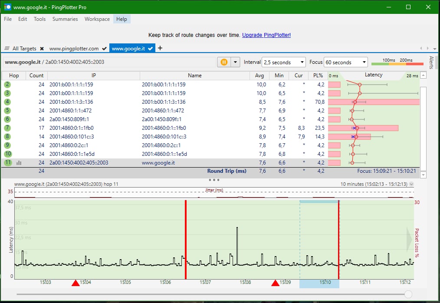Image resolution: width=440 pixels, height=303 pixels.
Task: Click name cell 2001:4860:0:101c::3
Action: click(x=164, y=137)
